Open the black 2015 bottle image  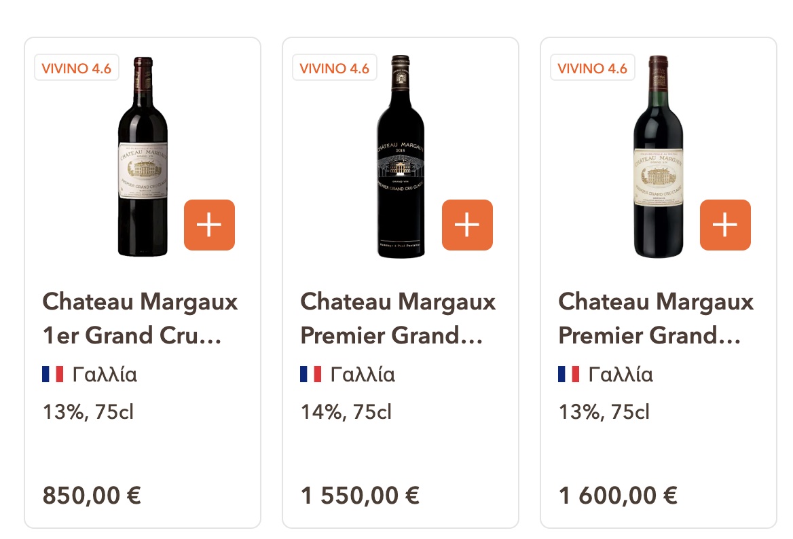coord(401,157)
